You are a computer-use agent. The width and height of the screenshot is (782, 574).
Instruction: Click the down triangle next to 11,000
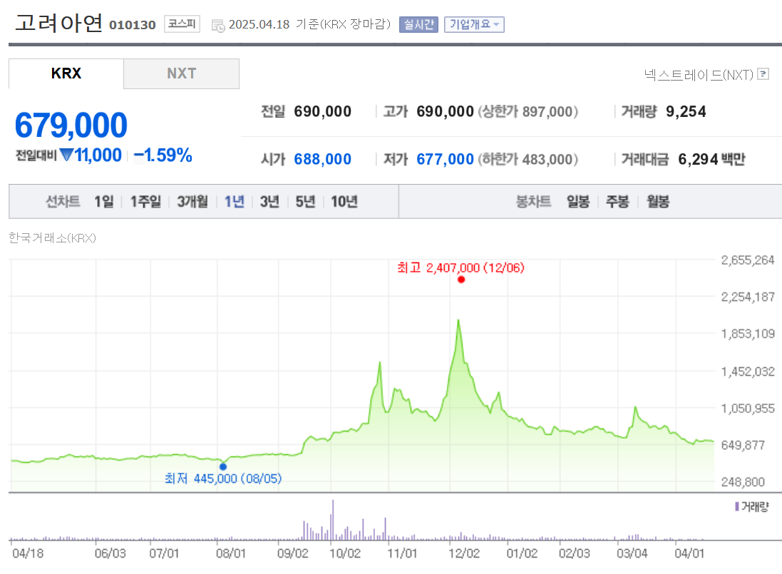point(66,155)
